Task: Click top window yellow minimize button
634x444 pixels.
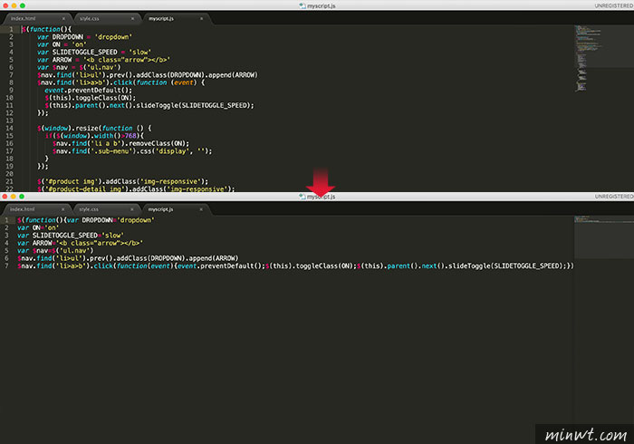Action: [x=14, y=5]
